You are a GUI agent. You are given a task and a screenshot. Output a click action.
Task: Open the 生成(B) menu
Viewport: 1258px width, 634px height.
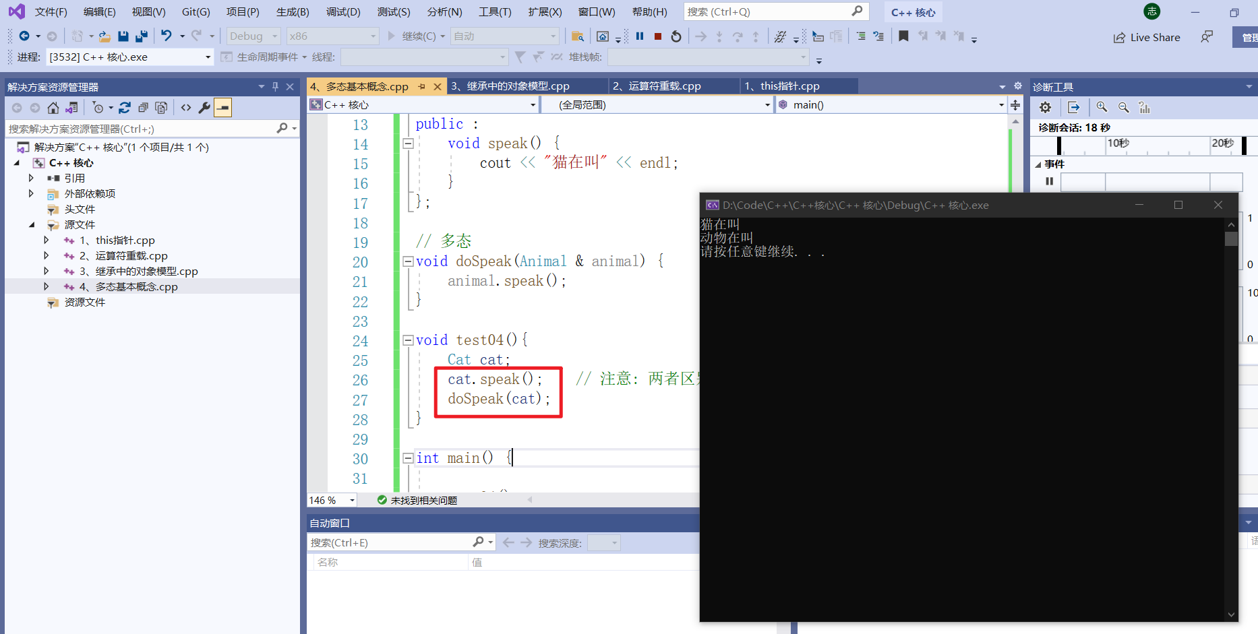[x=293, y=12]
